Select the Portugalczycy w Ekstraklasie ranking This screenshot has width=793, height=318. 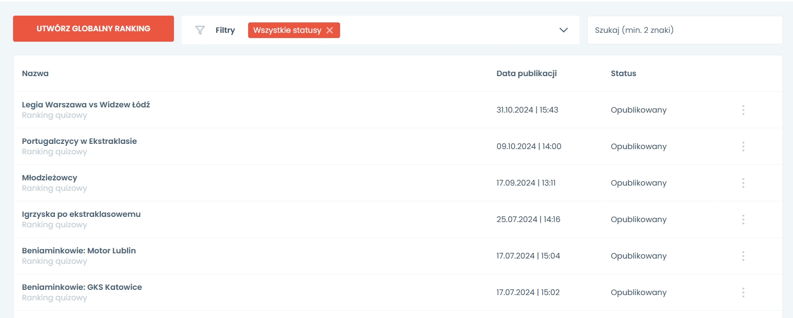(79, 141)
